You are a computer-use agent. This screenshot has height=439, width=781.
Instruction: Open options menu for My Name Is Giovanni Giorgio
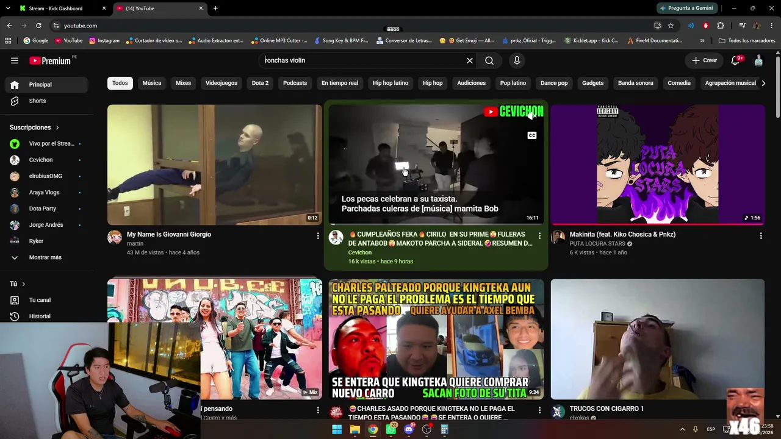click(x=318, y=235)
